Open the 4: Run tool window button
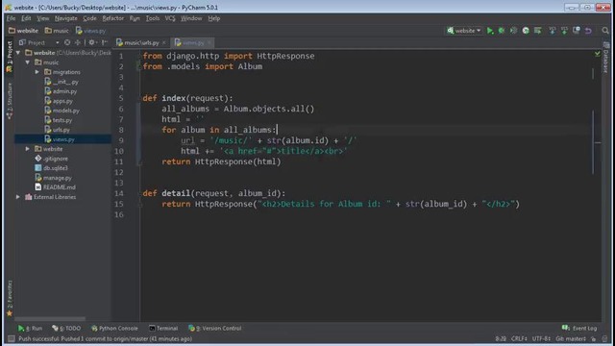Image resolution: width=615 pixels, height=346 pixels. 30,329
